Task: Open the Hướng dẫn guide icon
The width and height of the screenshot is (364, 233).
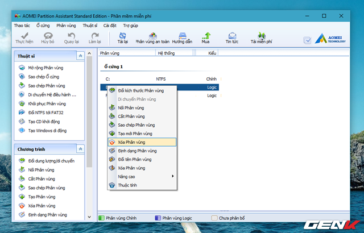Action: click(182, 38)
